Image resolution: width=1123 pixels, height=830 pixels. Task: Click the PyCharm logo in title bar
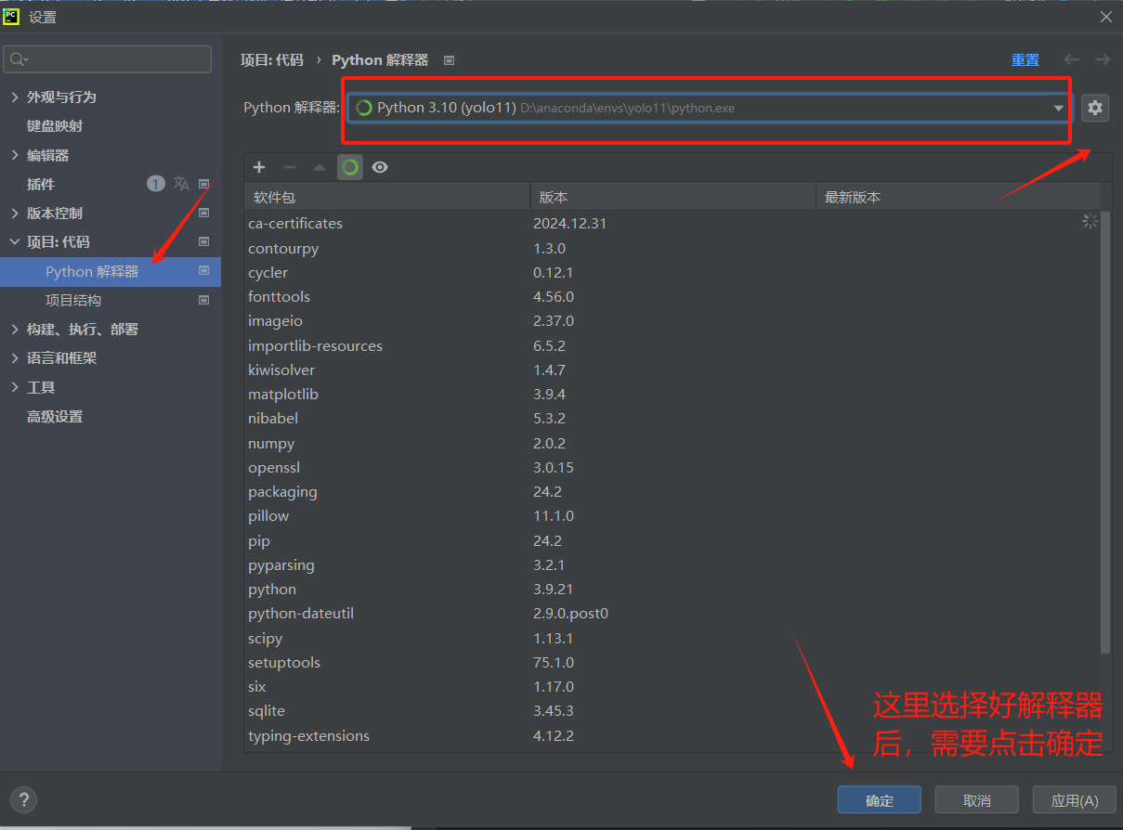11,16
